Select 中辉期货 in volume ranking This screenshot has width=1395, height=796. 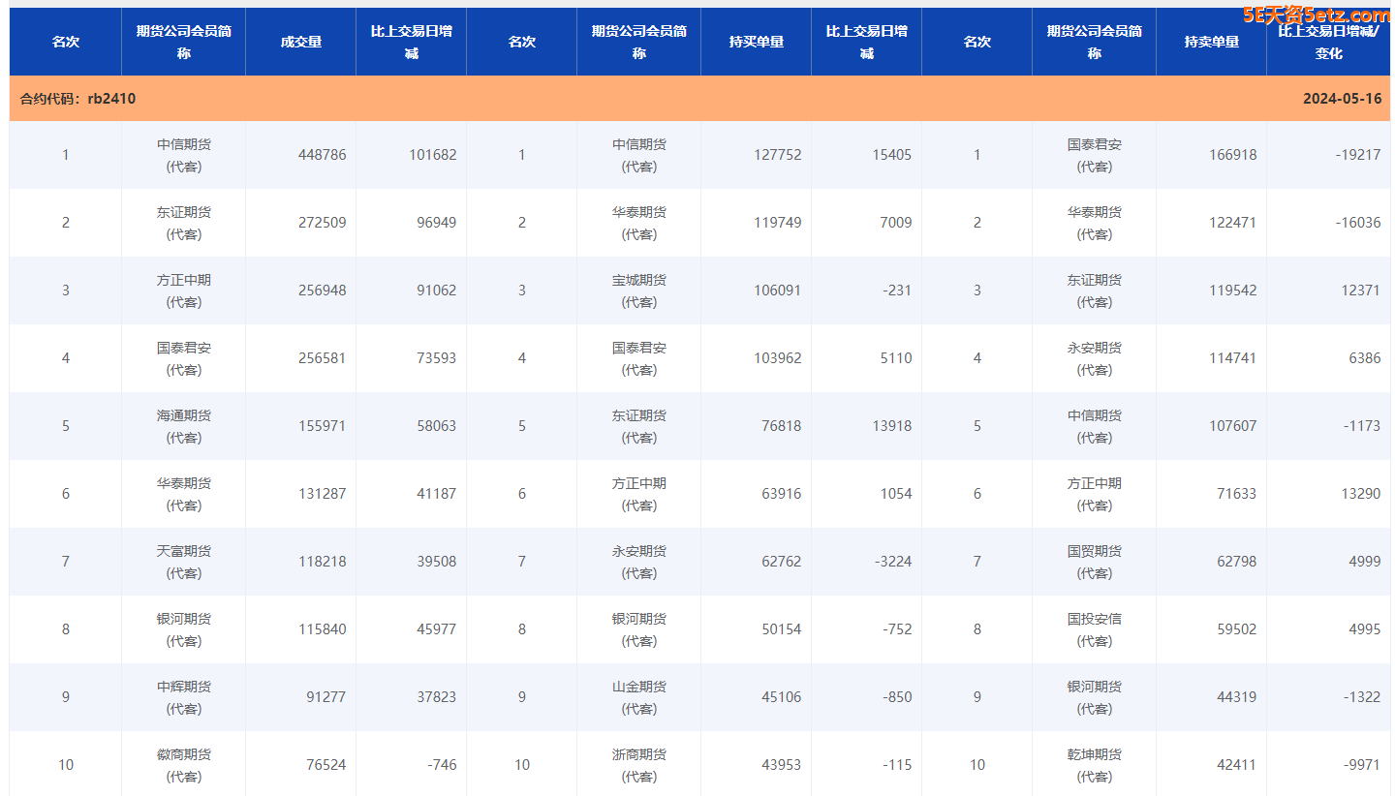[x=184, y=687]
